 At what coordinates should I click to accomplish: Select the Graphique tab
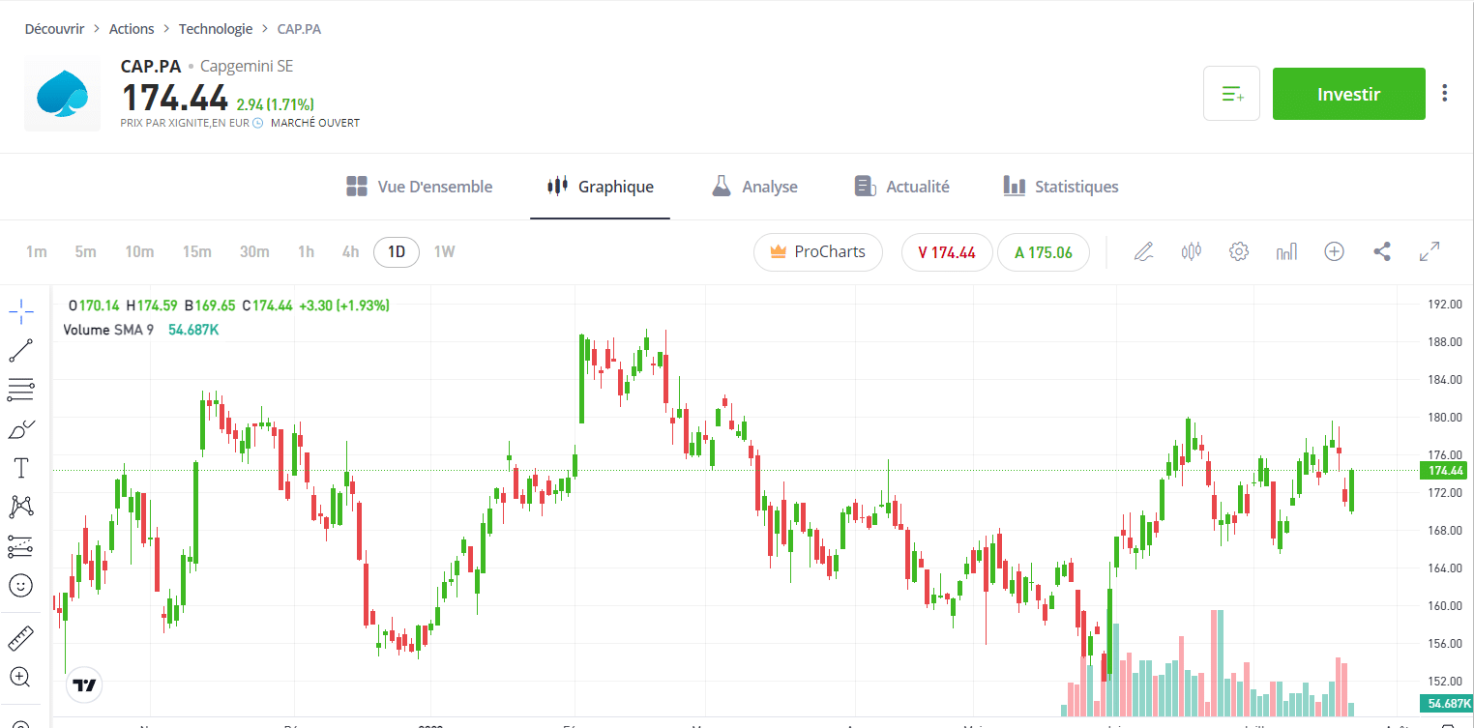tap(600, 187)
